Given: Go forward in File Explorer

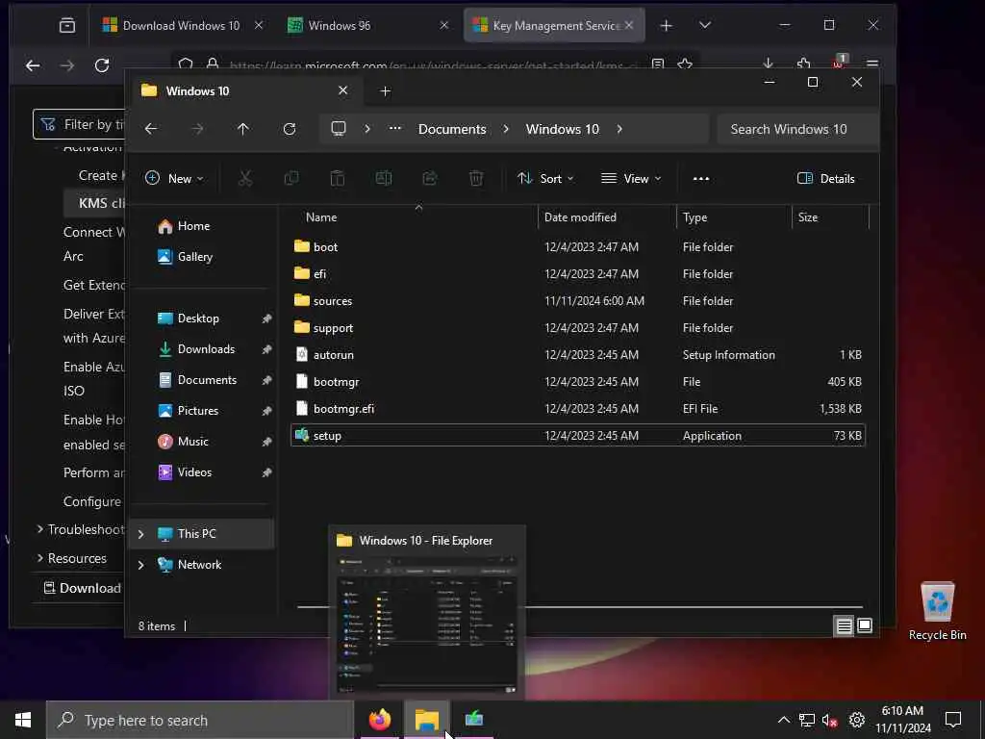Looking at the screenshot, I should pos(197,129).
